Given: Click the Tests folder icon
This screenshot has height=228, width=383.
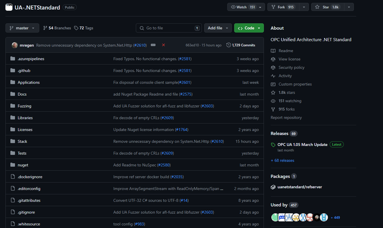Looking at the screenshot, I should (x=13, y=153).
